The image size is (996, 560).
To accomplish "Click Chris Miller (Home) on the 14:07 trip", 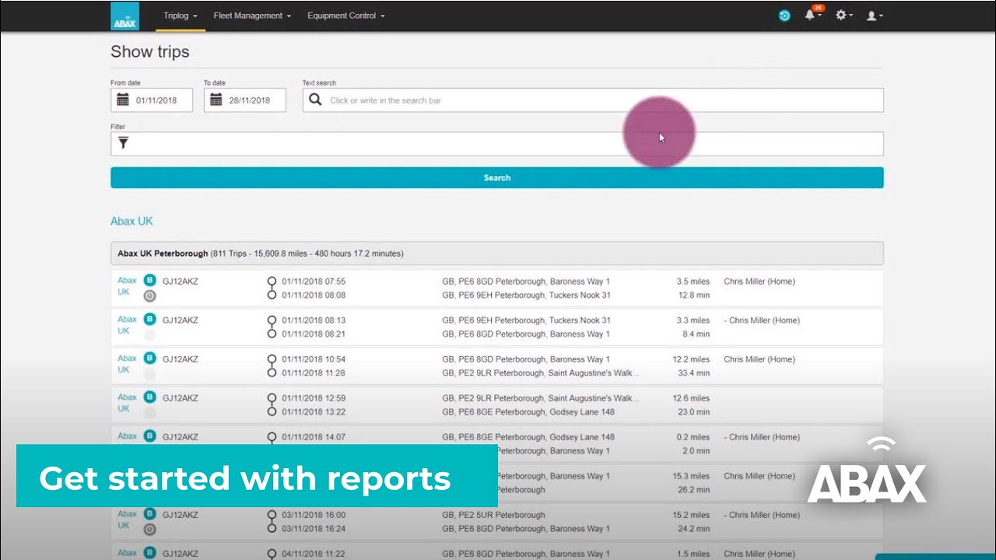I will (x=762, y=437).
